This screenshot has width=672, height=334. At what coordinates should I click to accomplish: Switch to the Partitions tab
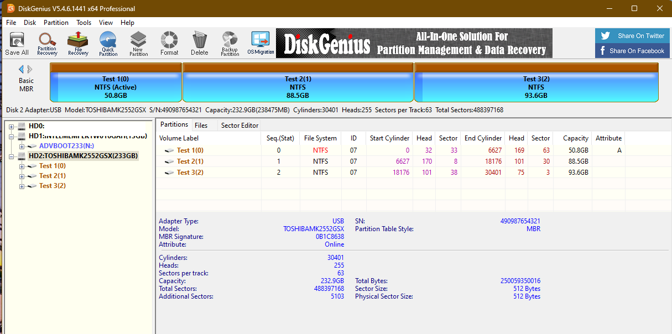pos(174,125)
